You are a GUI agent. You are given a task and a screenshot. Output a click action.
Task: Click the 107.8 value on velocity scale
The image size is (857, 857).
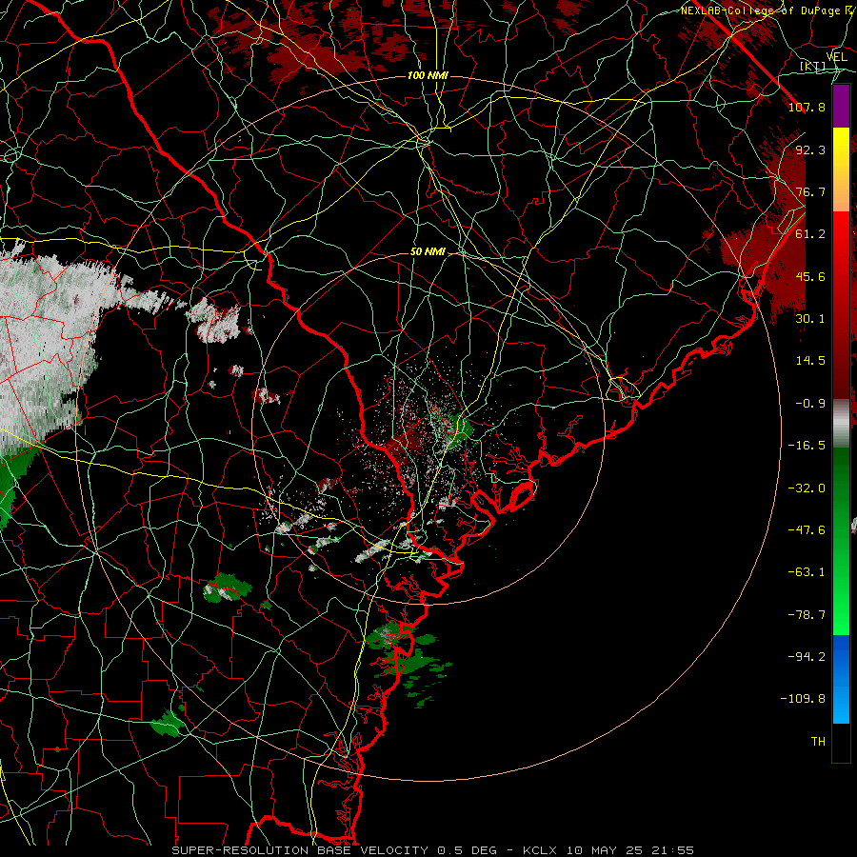[807, 107]
